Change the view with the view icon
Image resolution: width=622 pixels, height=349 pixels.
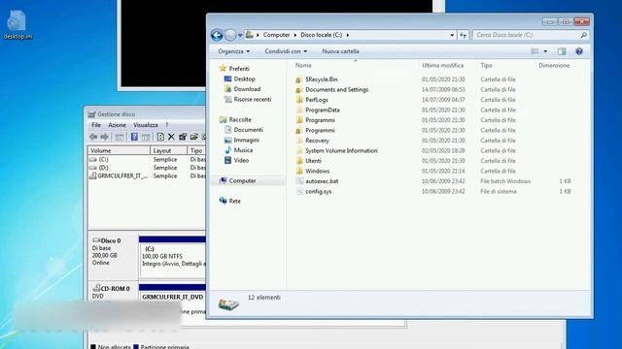pos(535,51)
